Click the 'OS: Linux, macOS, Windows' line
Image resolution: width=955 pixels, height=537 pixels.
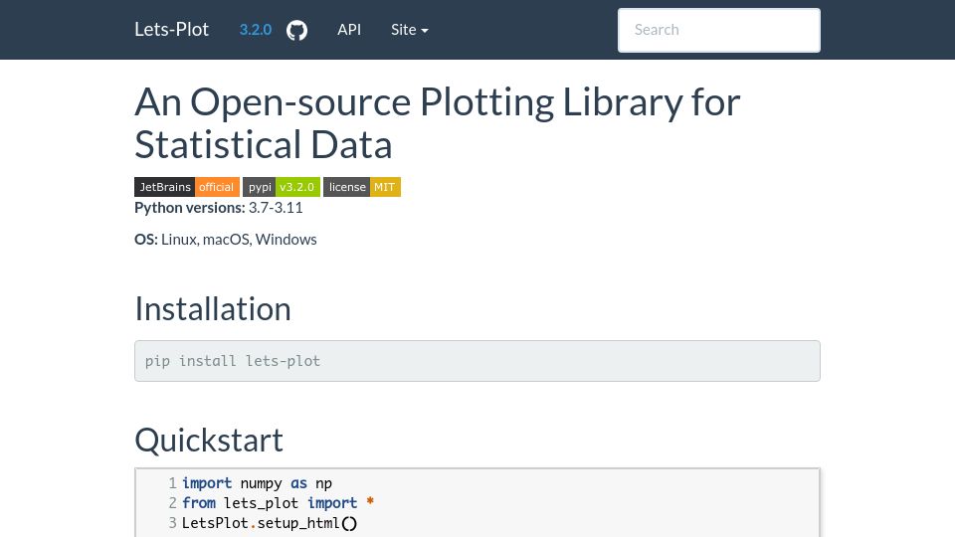click(x=226, y=240)
